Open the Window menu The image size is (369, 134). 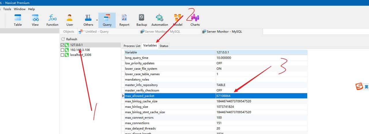pos(20,9)
